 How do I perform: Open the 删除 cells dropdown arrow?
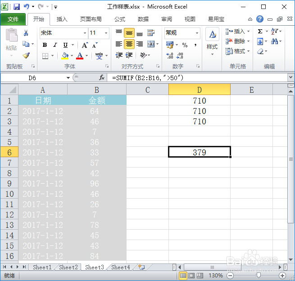[248, 41]
